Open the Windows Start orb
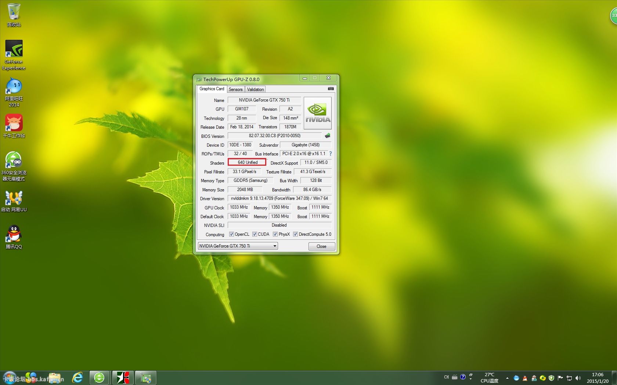This screenshot has height=385, width=617. (x=10, y=378)
